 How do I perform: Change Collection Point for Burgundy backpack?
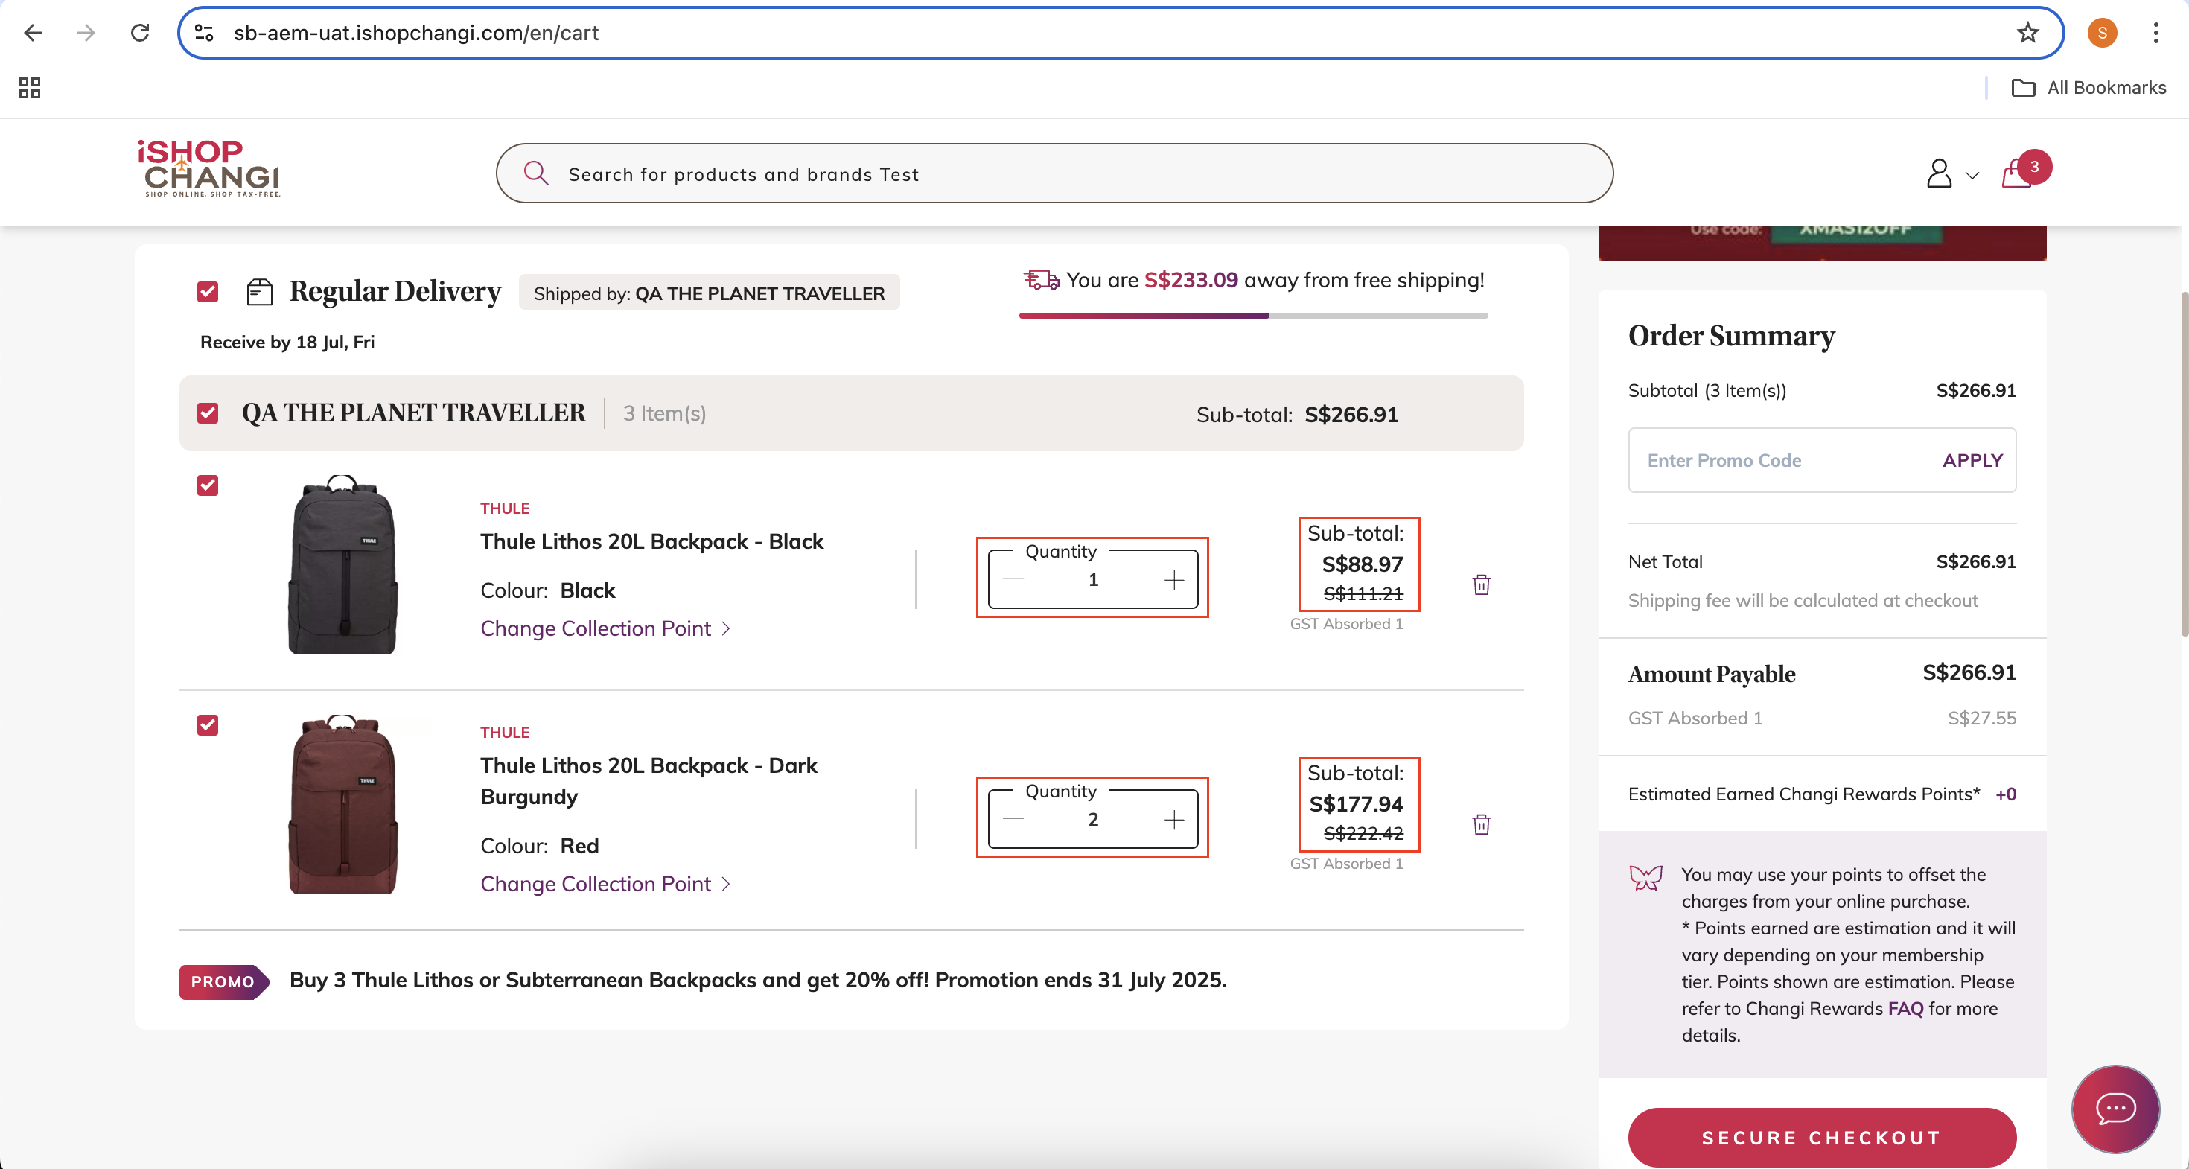pyautogui.click(x=595, y=884)
